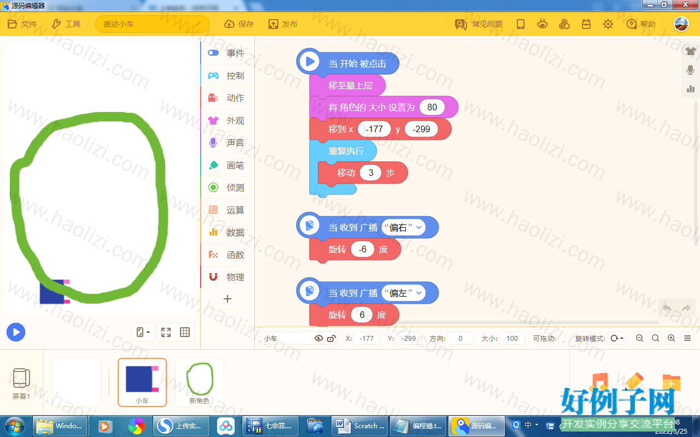
Task: Zoom in the block workspace
Action: coord(672,338)
